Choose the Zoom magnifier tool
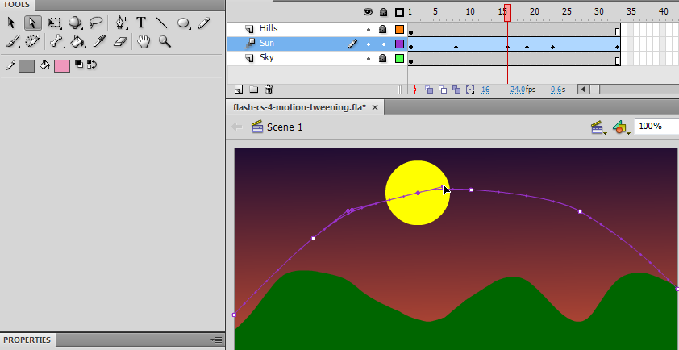Image resolution: width=679 pixels, height=350 pixels. click(x=165, y=41)
